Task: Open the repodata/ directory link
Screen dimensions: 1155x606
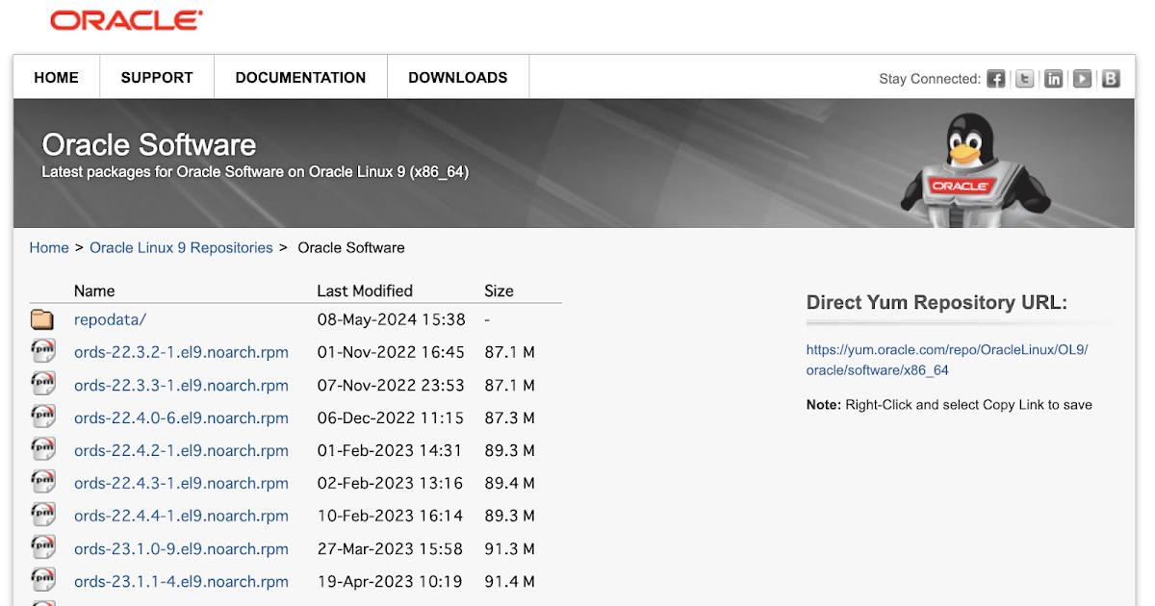Action: coord(110,319)
